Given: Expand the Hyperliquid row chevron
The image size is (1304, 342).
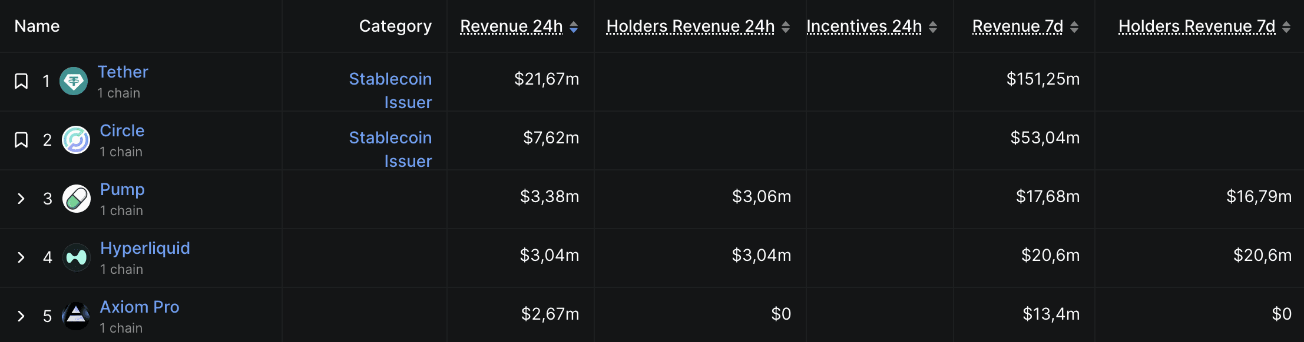Looking at the screenshot, I should click(21, 257).
